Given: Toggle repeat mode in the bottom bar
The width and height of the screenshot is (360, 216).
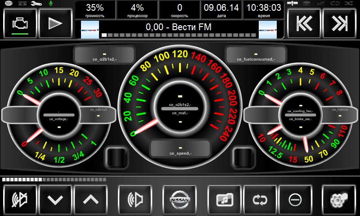Looking at the screenshot, I should coord(260,200).
